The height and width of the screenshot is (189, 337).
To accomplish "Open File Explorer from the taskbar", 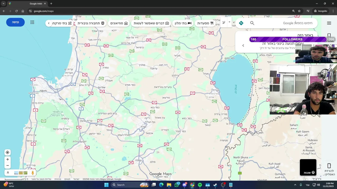I will 169,185.
